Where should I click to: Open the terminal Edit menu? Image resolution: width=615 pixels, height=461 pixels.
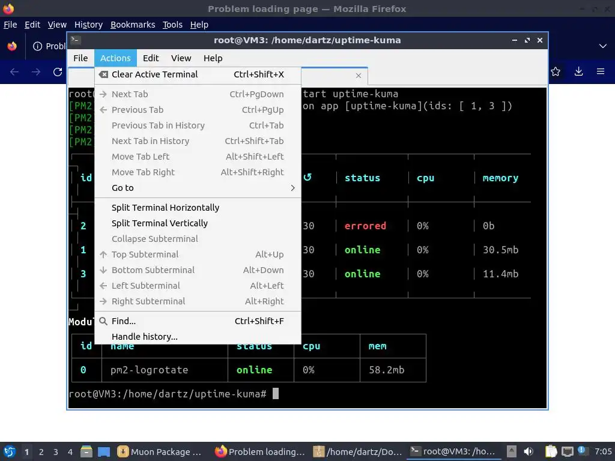coord(151,58)
